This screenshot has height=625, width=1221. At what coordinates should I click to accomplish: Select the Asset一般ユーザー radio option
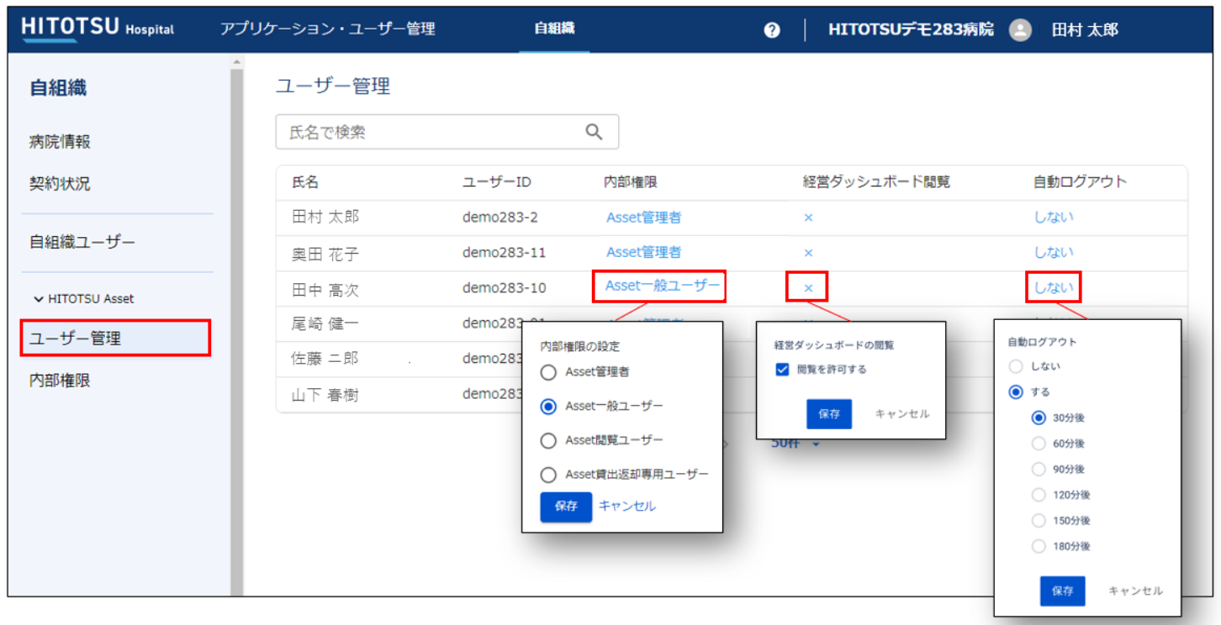548,406
